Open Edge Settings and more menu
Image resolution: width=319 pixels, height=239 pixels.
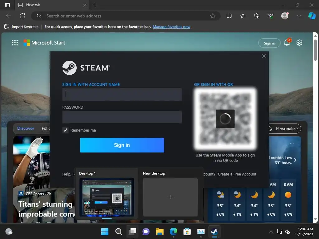pyautogui.click(x=299, y=16)
